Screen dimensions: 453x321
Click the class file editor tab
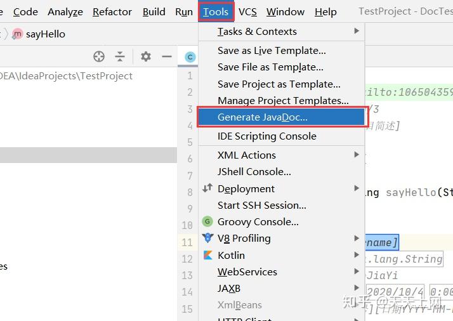point(190,56)
